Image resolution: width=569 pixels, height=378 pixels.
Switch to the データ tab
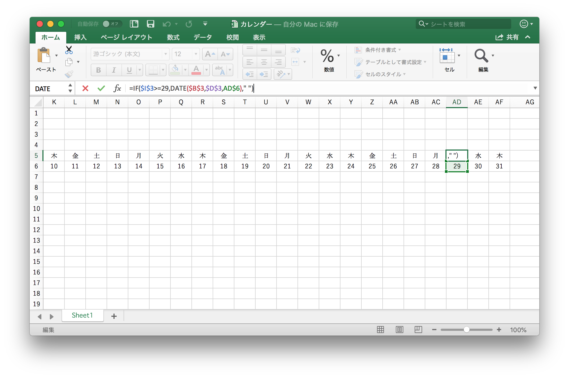[x=203, y=37]
